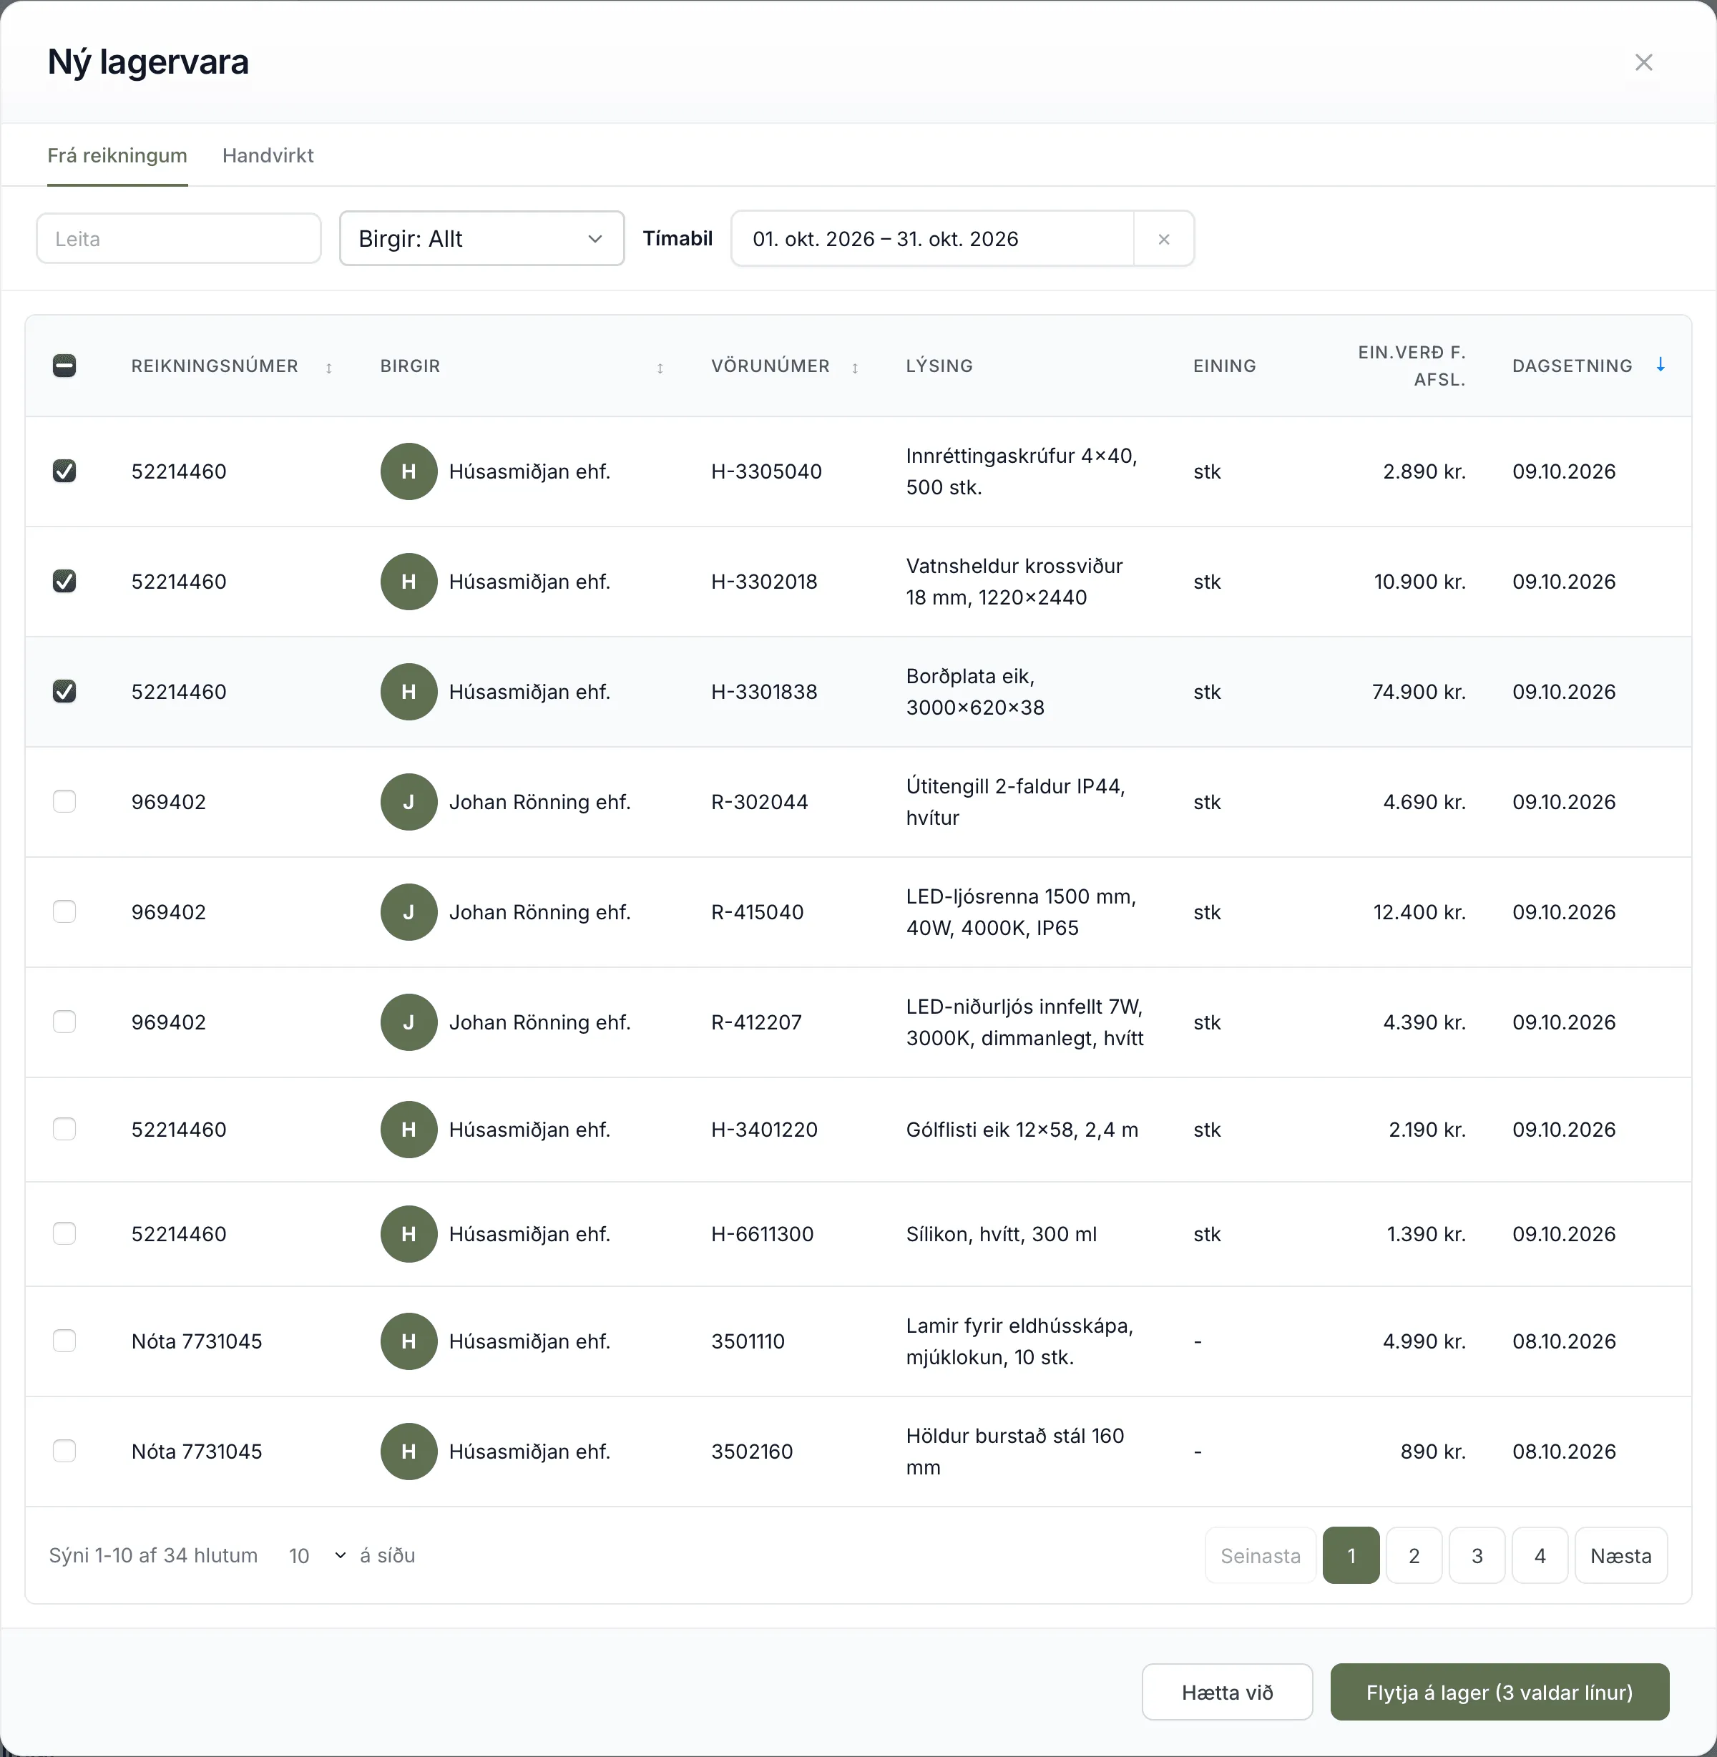Screen dimensions: 1717x1757
Task: Go to page 3
Action: tap(1477, 1556)
